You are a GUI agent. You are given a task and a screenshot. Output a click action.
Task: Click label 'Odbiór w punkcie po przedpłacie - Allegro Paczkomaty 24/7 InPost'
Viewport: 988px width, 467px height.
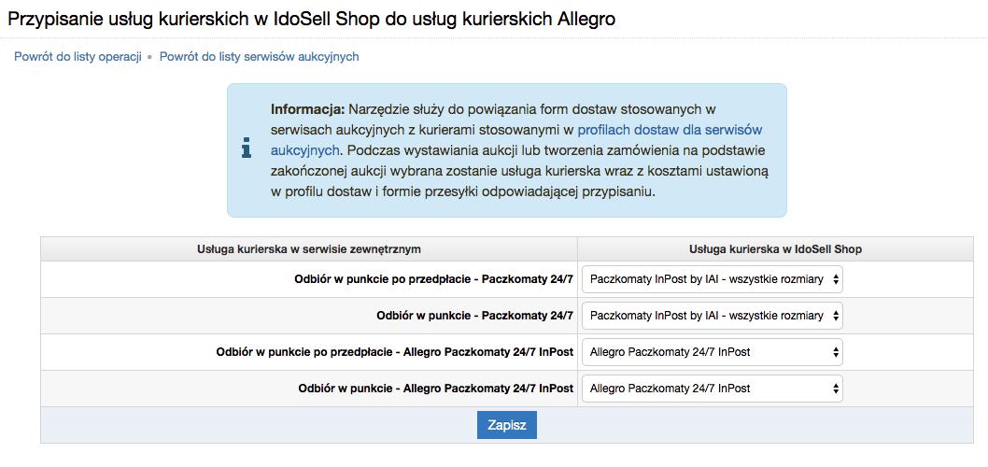(394, 352)
